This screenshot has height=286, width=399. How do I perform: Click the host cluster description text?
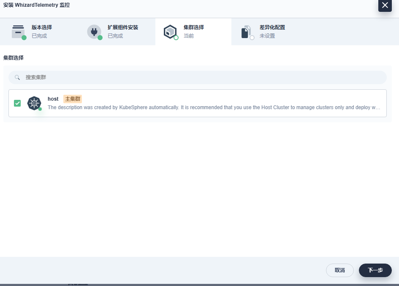tap(214, 107)
